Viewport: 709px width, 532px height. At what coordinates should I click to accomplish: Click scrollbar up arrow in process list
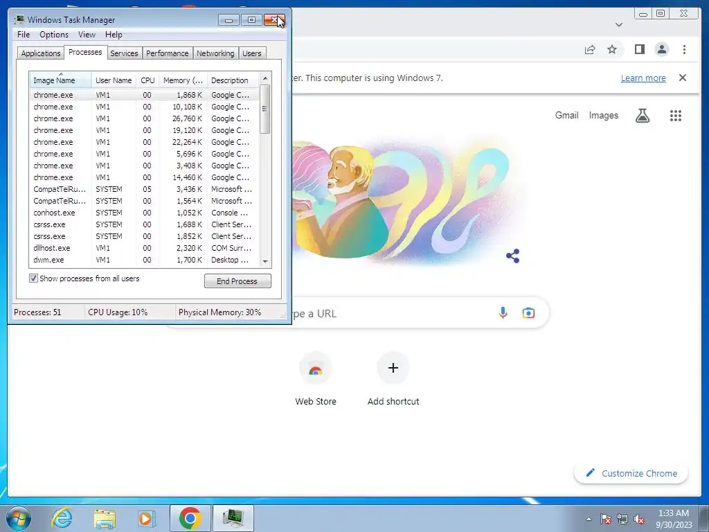265,78
